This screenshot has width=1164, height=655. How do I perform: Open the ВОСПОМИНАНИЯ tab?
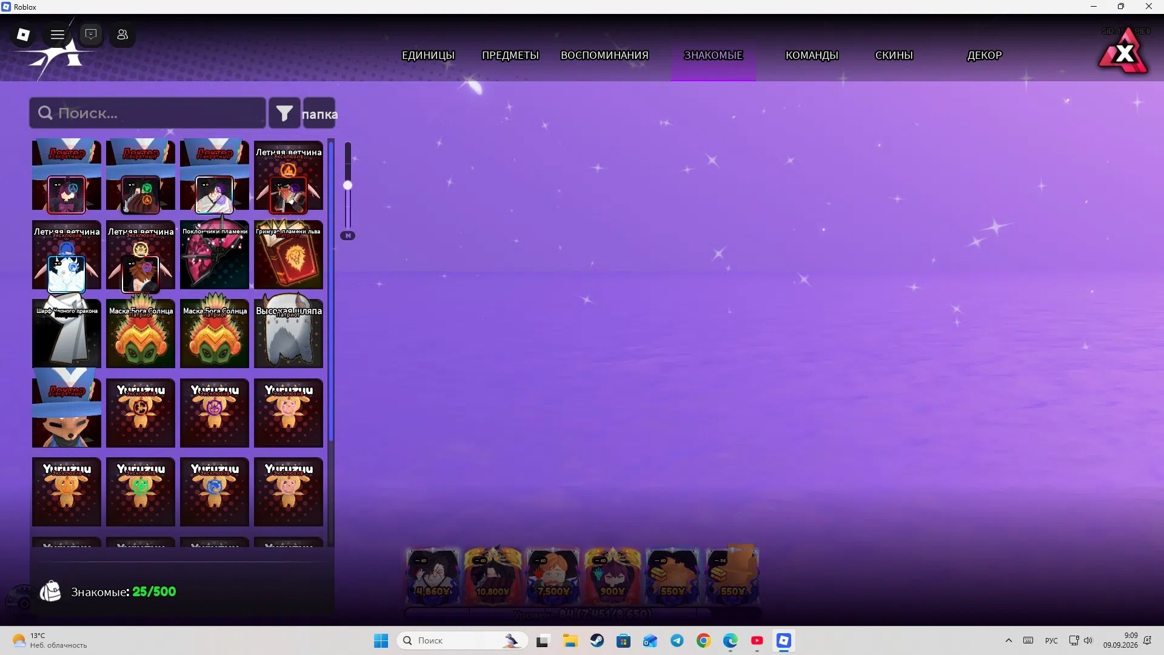click(x=604, y=55)
